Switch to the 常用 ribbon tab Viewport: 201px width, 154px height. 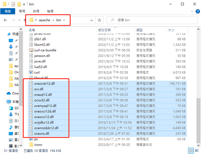[22, 11]
